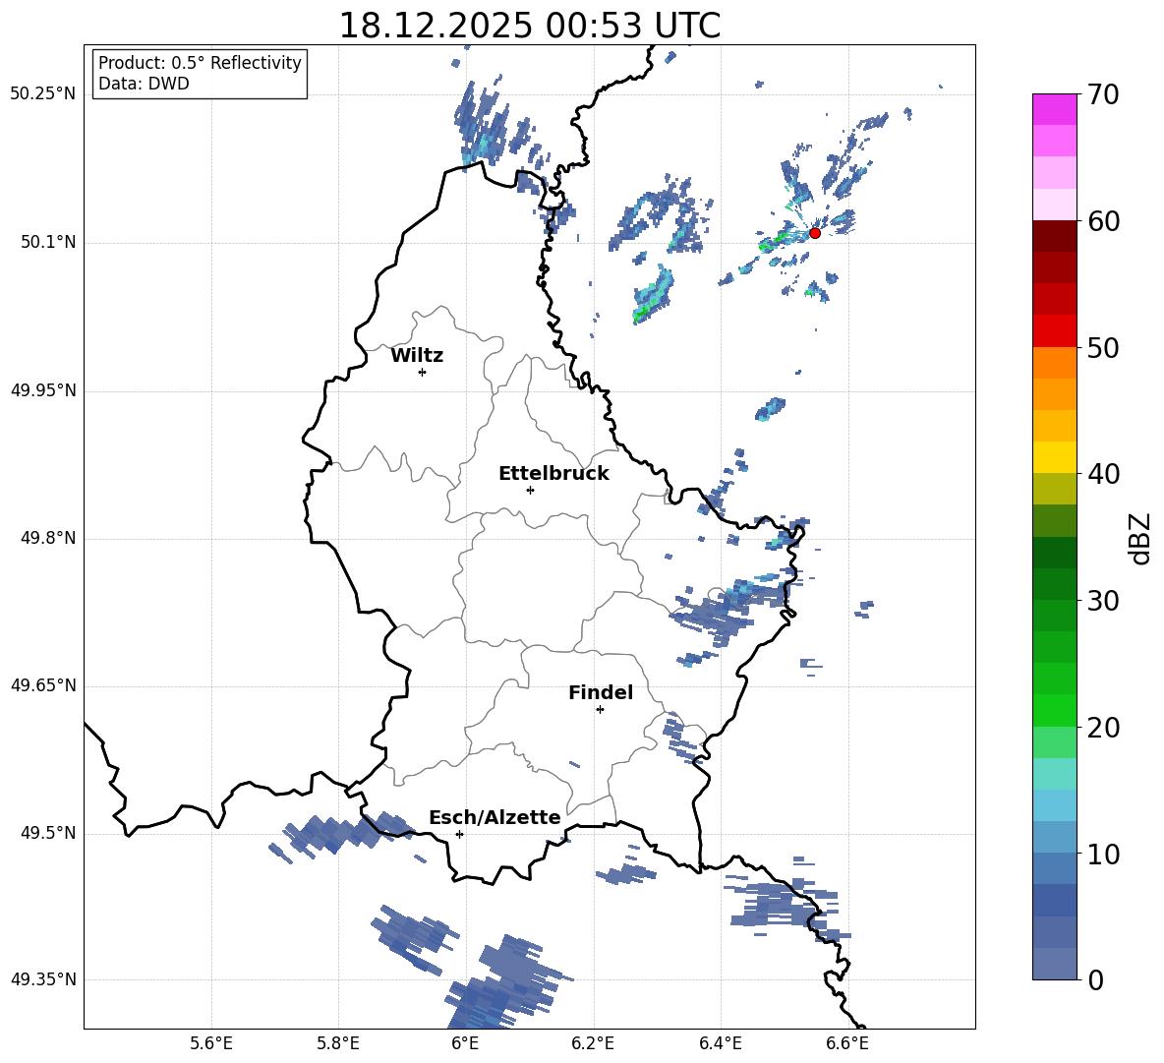The width and height of the screenshot is (1164, 1063).
Task: Pick the bright green swatch just above 20
Action: point(1055,710)
